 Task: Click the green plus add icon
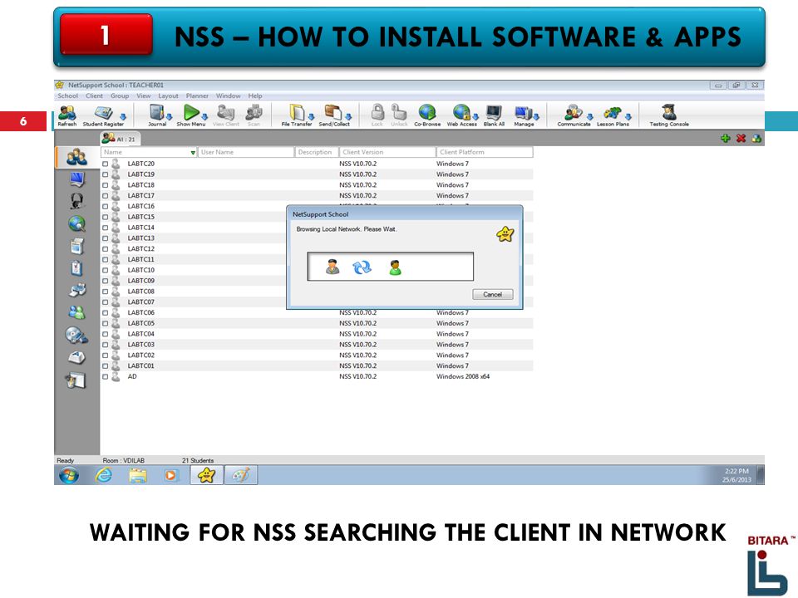click(x=725, y=138)
